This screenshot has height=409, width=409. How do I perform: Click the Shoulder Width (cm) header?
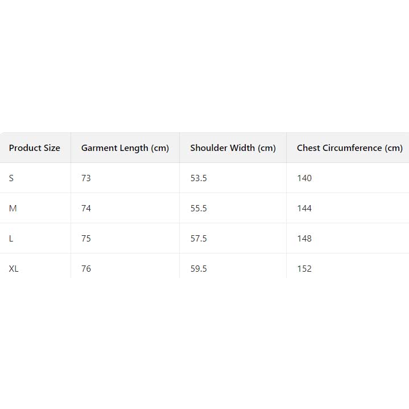point(233,148)
